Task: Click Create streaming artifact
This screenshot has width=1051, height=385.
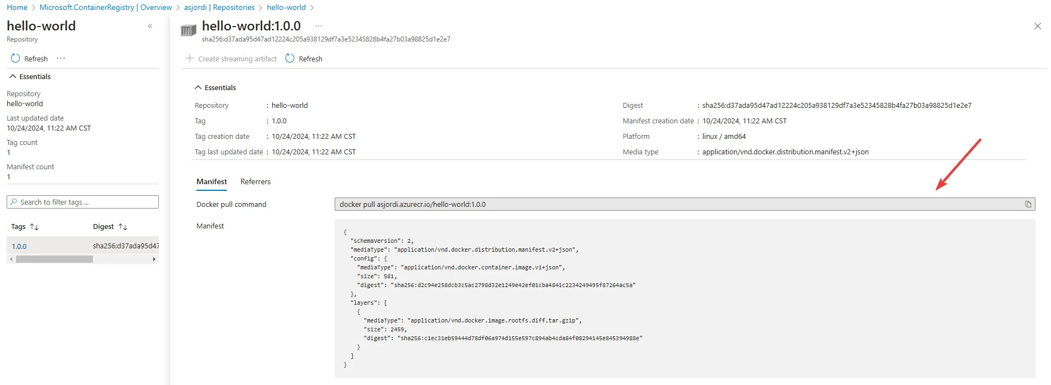Action: [231, 59]
